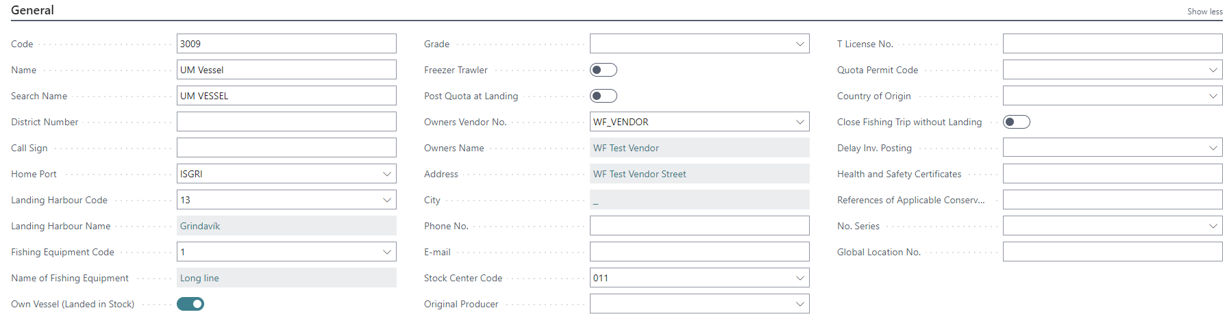Open Owners Vendor No. dropdown arrow

[800, 122]
